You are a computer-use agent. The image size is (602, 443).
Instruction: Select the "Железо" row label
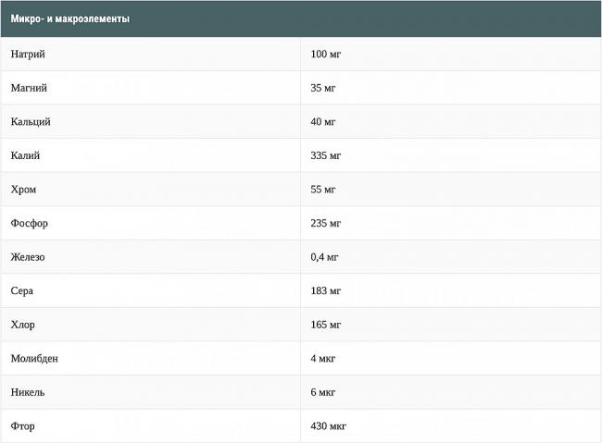pyautogui.click(x=28, y=256)
